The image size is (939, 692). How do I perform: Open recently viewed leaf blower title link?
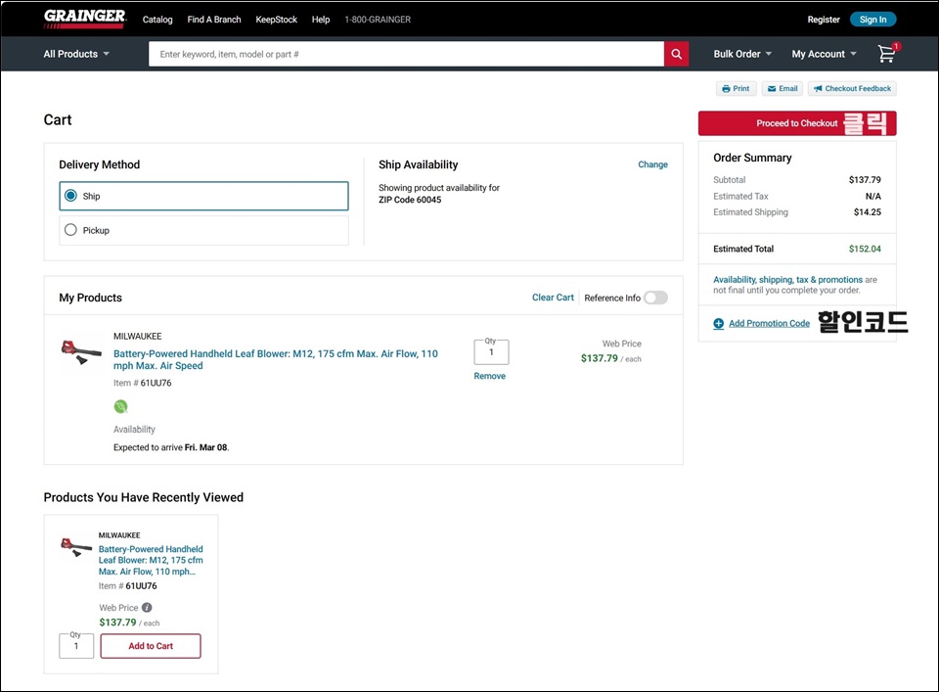pos(151,560)
